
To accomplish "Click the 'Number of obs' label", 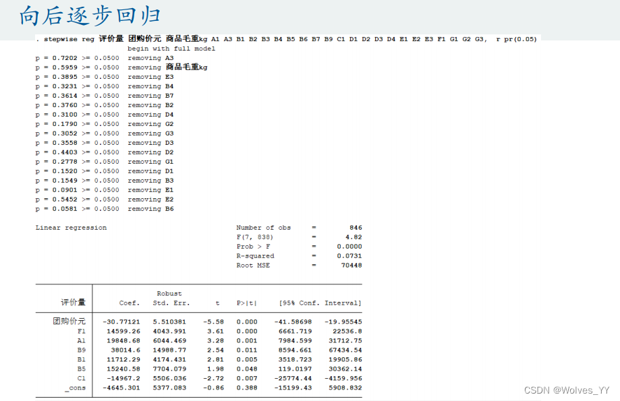I will (x=264, y=228).
